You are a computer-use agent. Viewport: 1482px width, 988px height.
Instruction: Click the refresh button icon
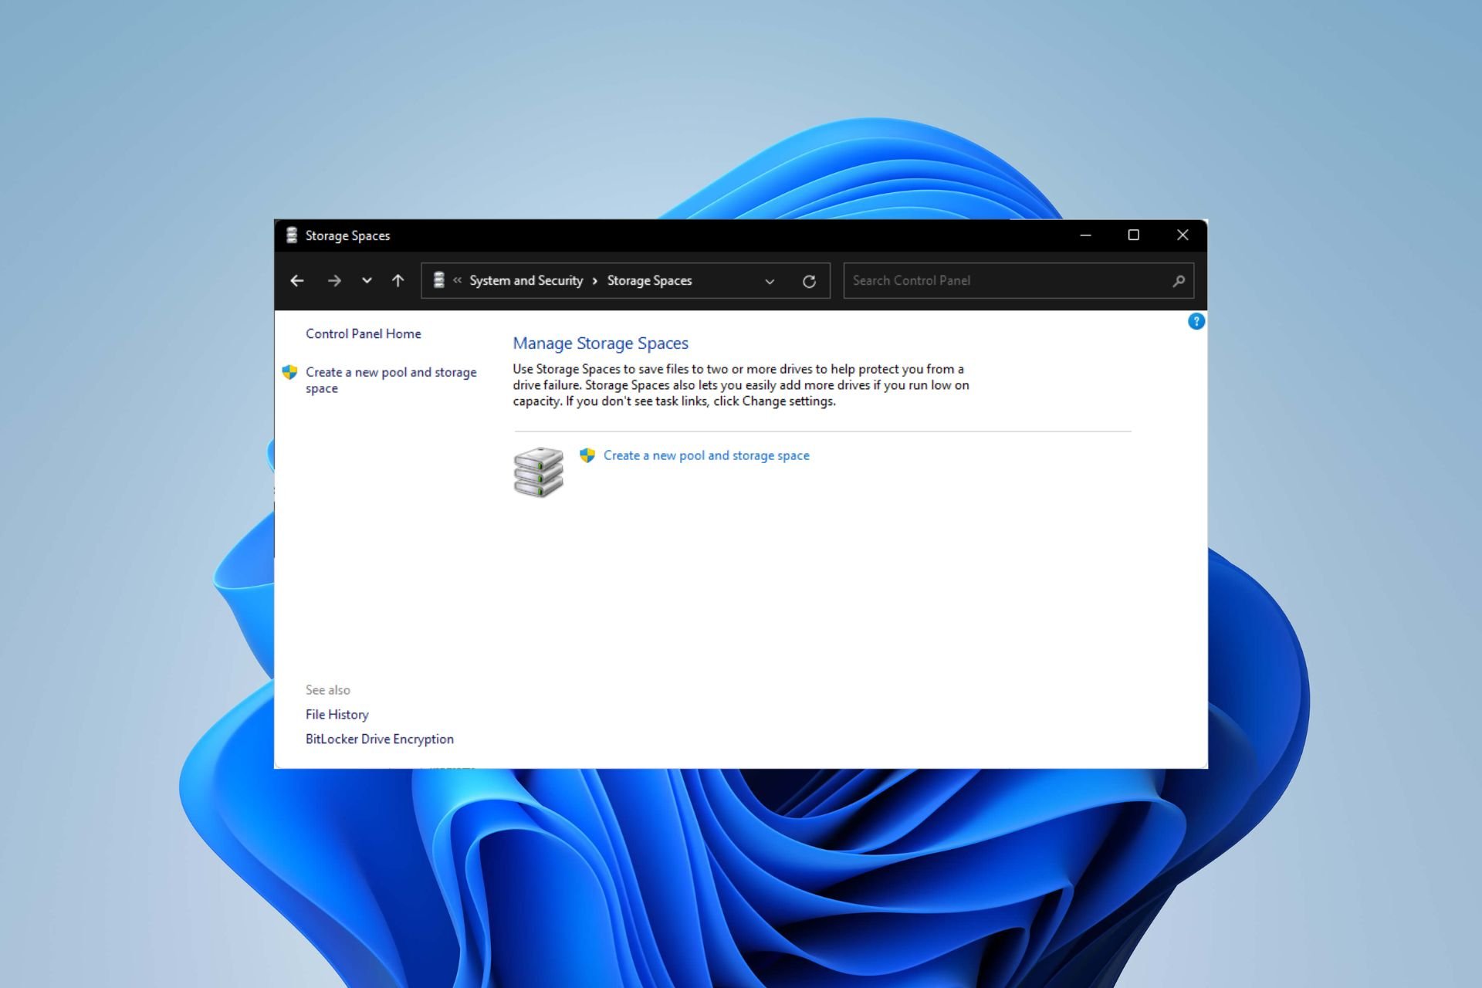coord(810,280)
